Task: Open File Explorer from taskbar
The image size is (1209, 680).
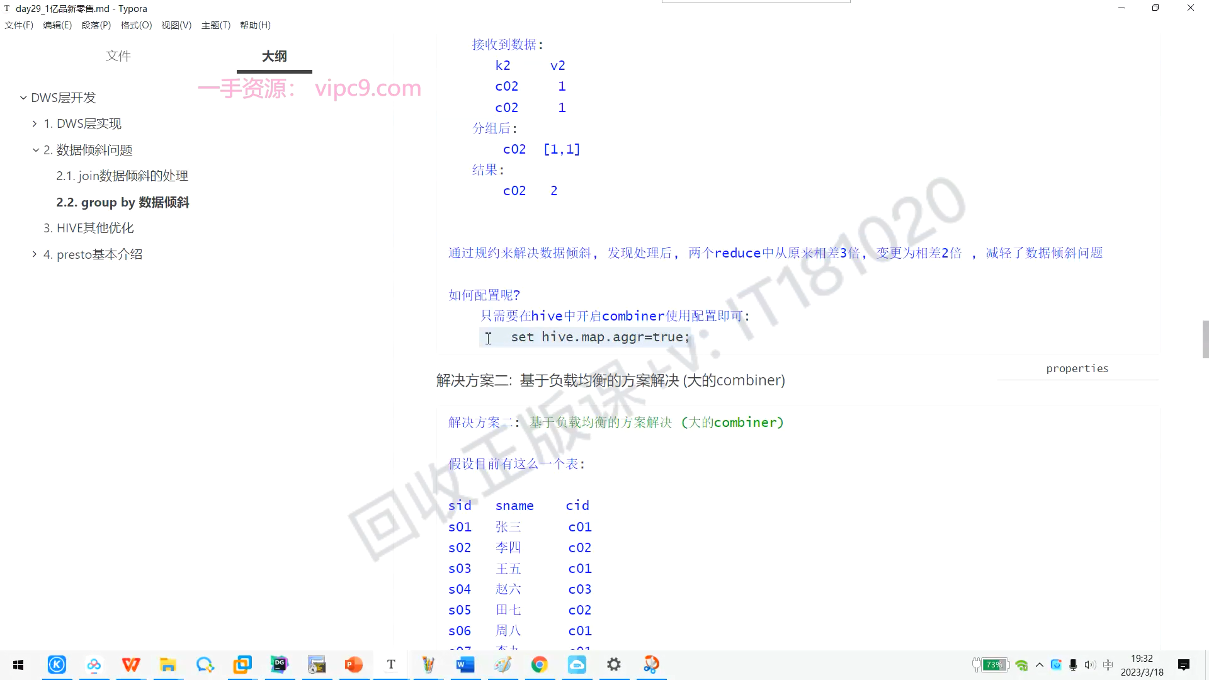Action: coord(168,665)
